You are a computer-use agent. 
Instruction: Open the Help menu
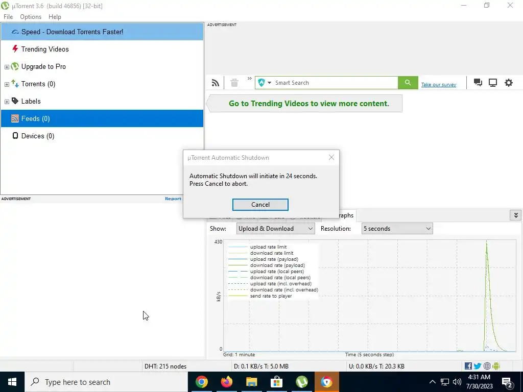[x=55, y=17]
